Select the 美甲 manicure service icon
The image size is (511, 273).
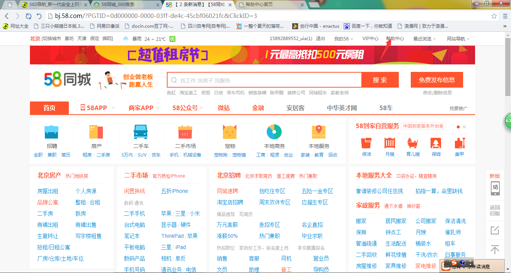(459, 143)
